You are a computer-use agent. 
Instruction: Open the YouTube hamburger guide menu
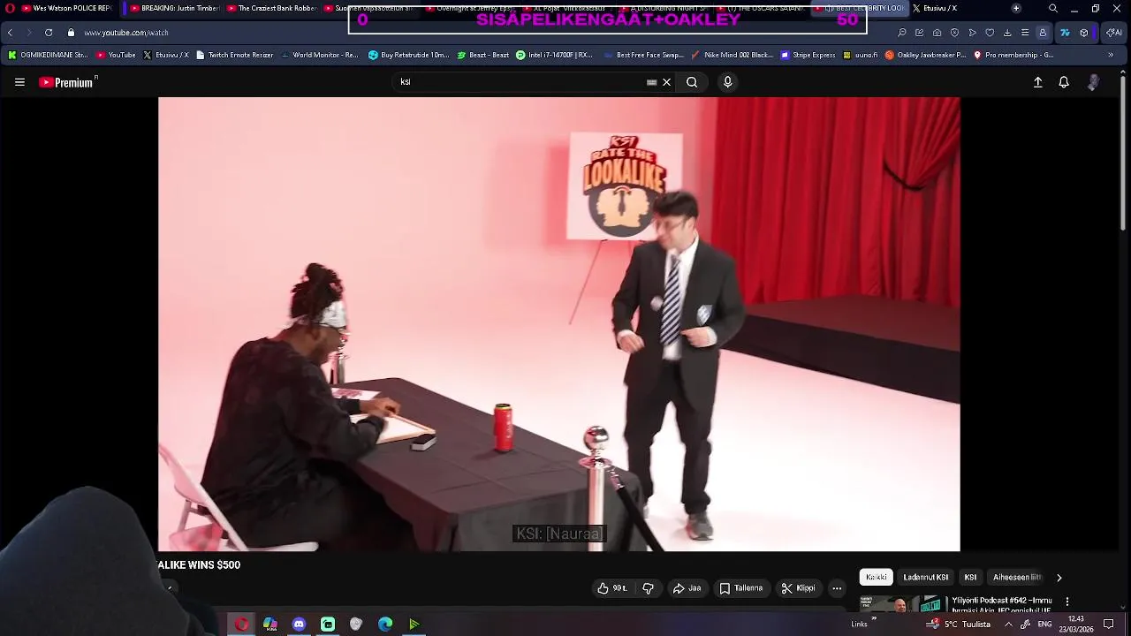tap(19, 82)
